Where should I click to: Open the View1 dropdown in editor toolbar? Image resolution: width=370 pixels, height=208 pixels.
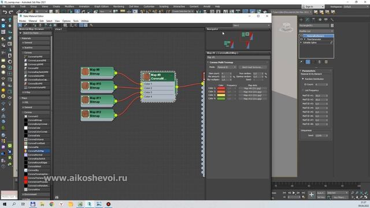(x=251, y=25)
